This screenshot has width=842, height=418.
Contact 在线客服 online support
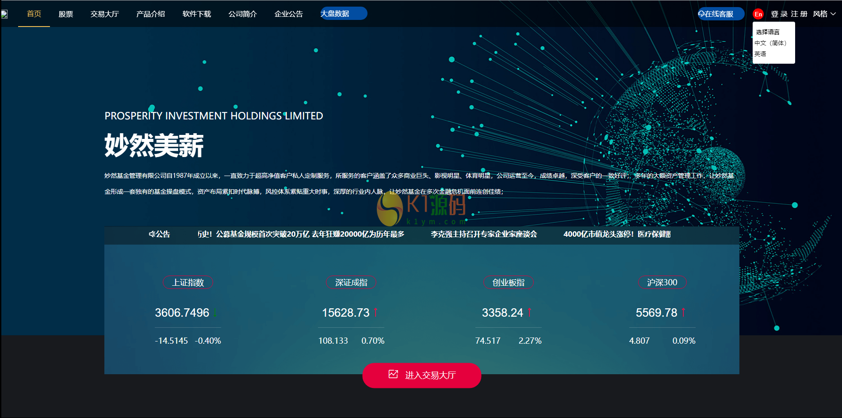pos(721,14)
